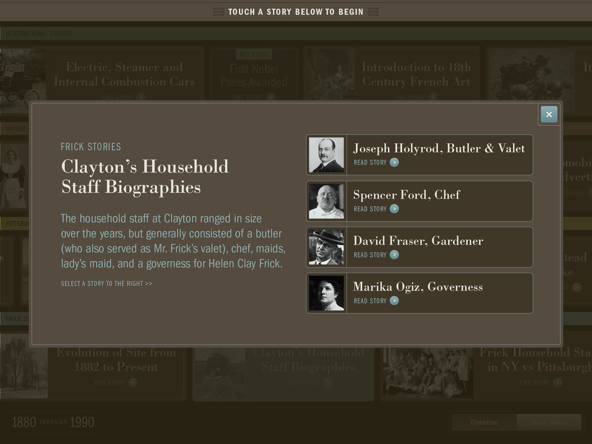The image size is (592, 444).
Task: Click arrow icon under Spencer Ford, Chef
Action: click(394, 209)
